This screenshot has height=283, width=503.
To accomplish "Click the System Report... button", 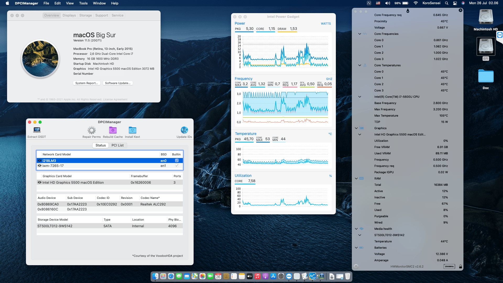I will click(86, 83).
